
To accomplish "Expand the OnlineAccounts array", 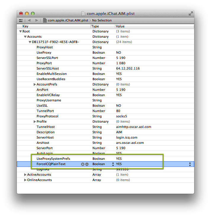I will (25, 180).
